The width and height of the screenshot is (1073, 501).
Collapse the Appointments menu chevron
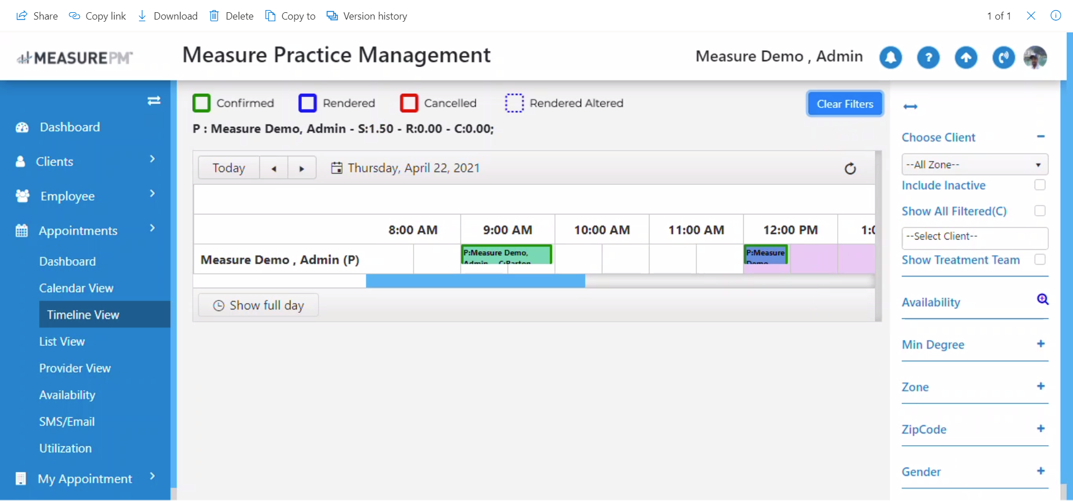click(x=152, y=228)
